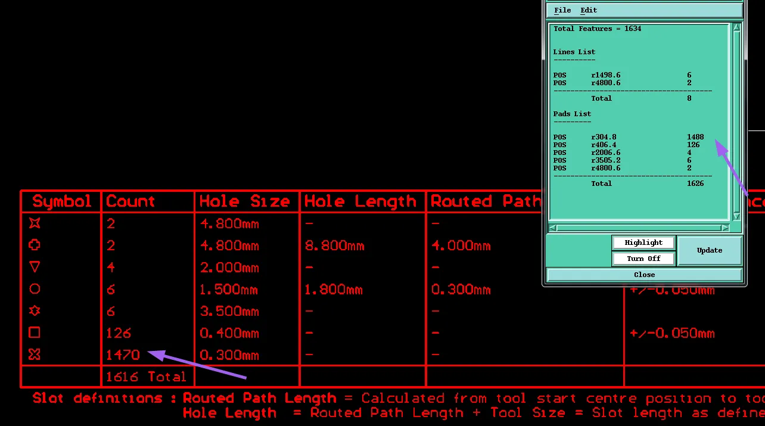Viewport: 765px width, 426px height.
Task: Click the 4.000mm routed path cell
Action: pos(461,245)
